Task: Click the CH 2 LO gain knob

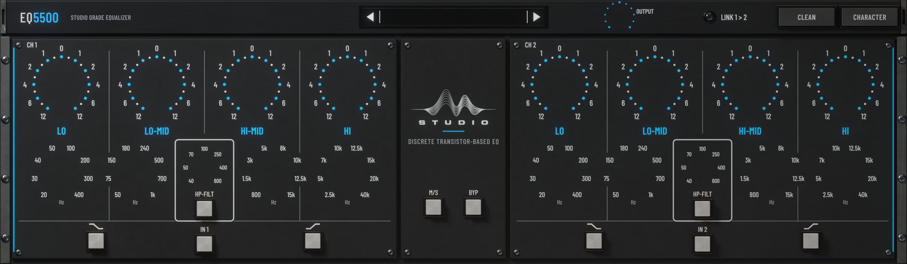Action: point(560,84)
